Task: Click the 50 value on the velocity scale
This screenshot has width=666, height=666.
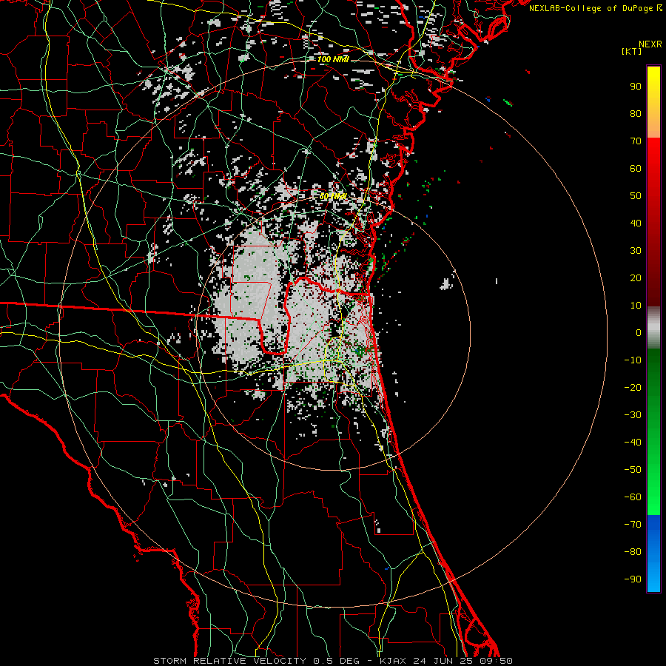Action: pos(636,196)
